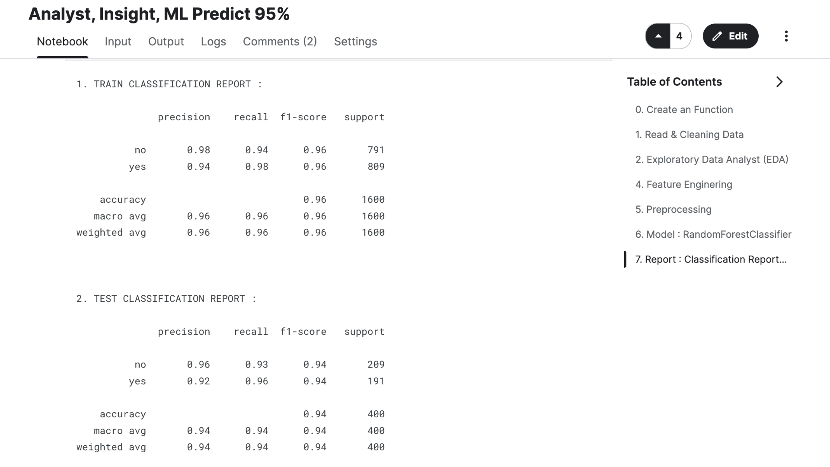
Task: Navigate to 2. Exploratory Data Analyst (EDA)
Action: [x=712, y=160]
